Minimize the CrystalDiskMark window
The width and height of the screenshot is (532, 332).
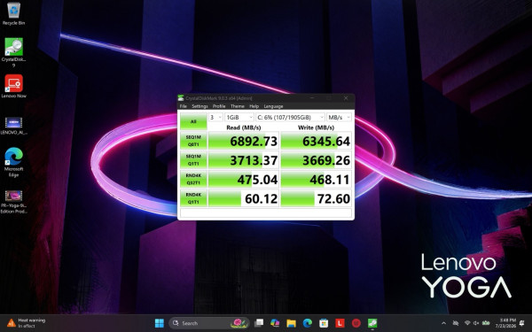coord(312,98)
